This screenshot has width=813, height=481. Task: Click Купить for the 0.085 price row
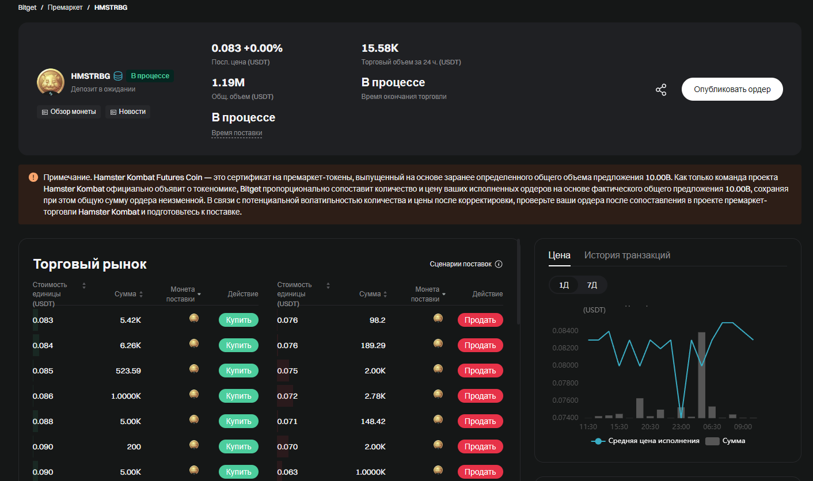pyautogui.click(x=238, y=371)
